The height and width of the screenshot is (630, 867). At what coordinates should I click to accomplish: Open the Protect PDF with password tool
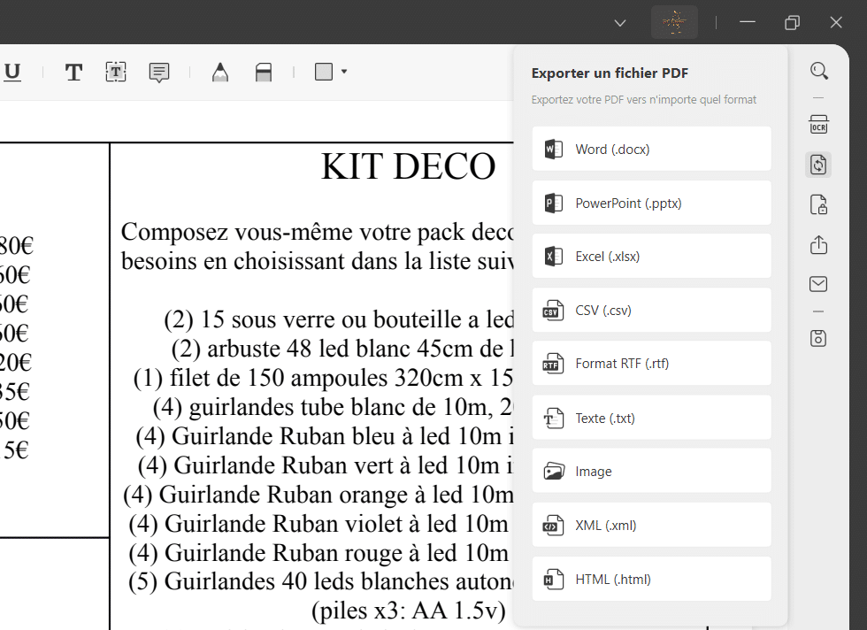click(819, 204)
